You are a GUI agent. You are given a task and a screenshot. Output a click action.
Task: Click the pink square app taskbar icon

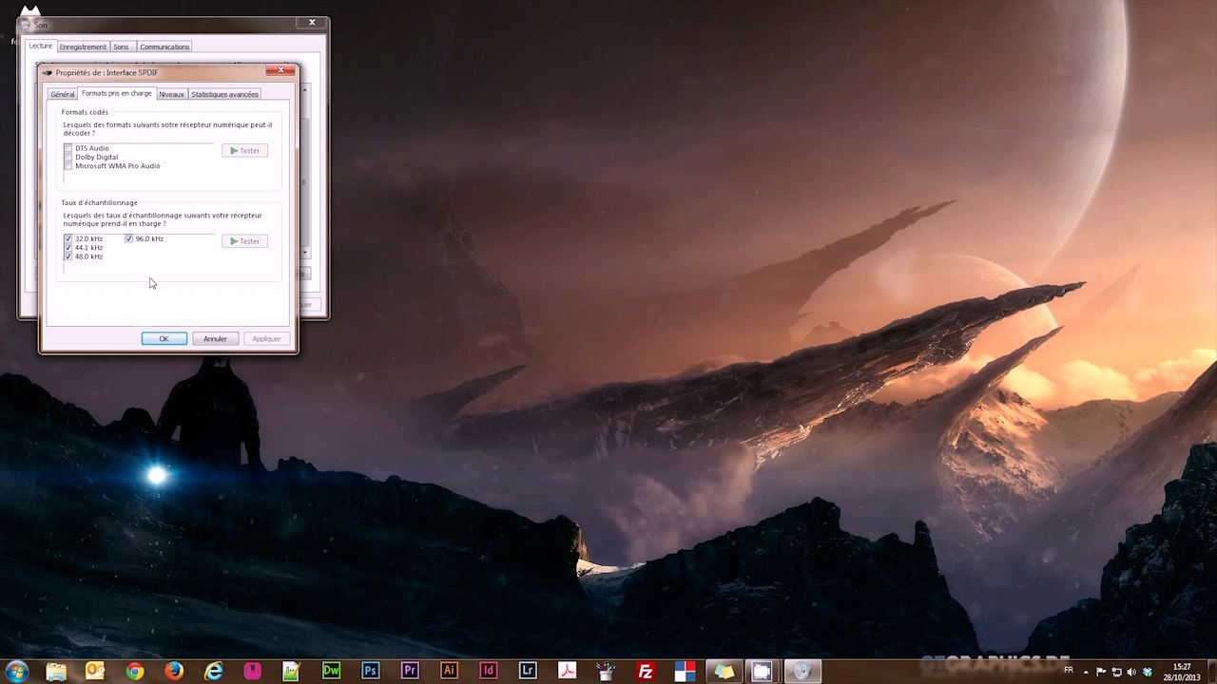[x=252, y=671]
